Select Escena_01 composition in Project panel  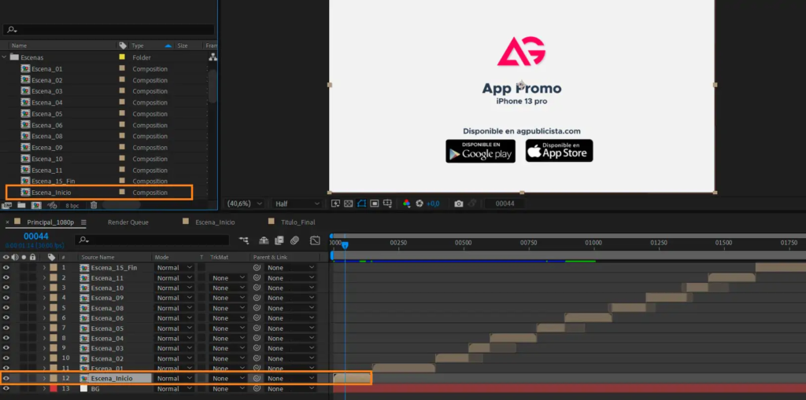(46, 69)
